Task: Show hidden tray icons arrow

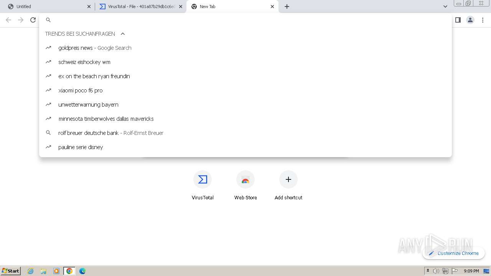Action: tap(428, 271)
